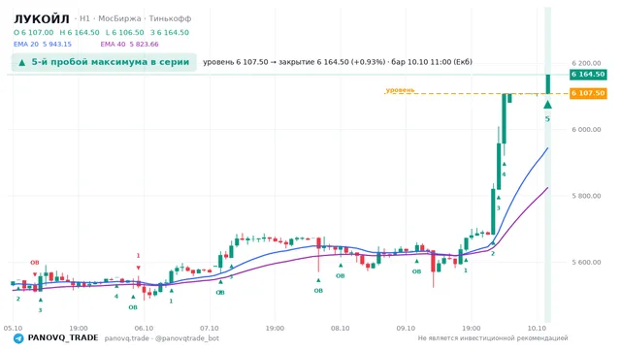
Task: Click the 5 600.00 price axis label
Action: (x=586, y=263)
